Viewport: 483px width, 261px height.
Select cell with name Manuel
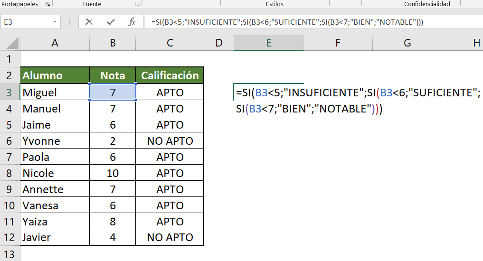coord(55,108)
